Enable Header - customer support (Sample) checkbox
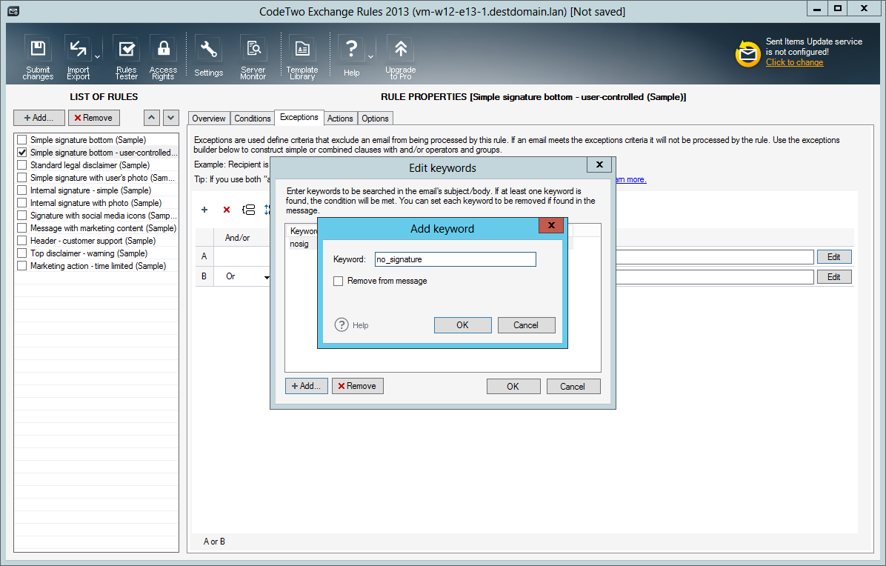 pyautogui.click(x=22, y=241)
